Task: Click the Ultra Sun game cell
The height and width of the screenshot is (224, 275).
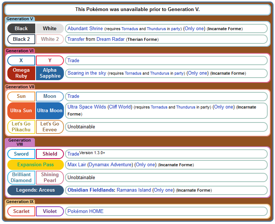Action: [x=21, y=111]
